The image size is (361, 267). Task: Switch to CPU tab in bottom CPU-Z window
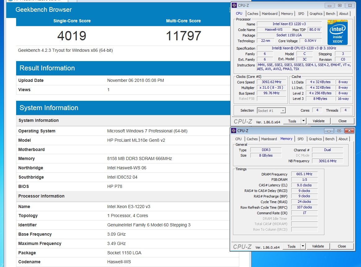coord(238,139)
